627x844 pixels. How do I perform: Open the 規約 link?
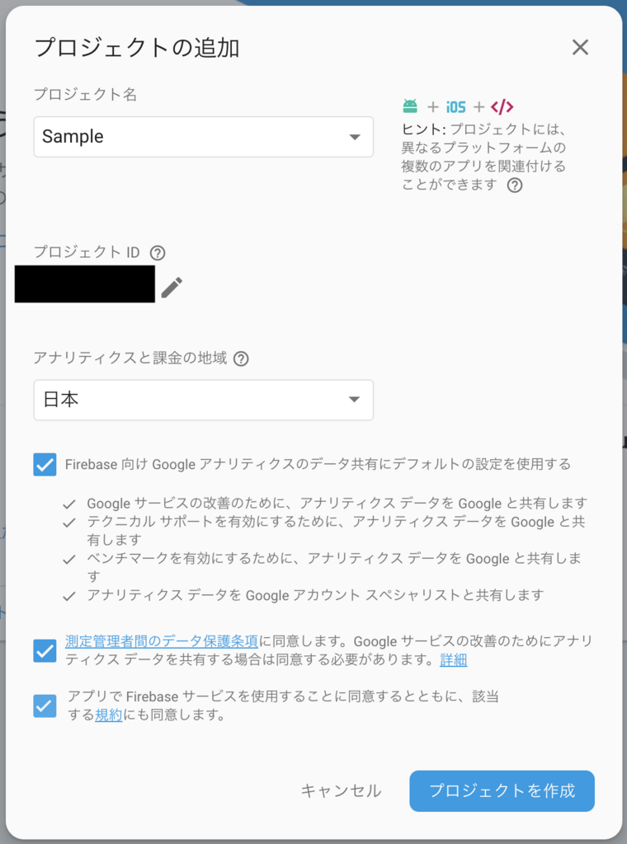pyautogui.click(x=107, y=715)
